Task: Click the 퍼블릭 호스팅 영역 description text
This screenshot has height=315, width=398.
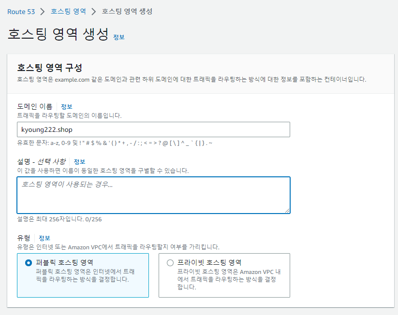Action: tap(85, 275)
